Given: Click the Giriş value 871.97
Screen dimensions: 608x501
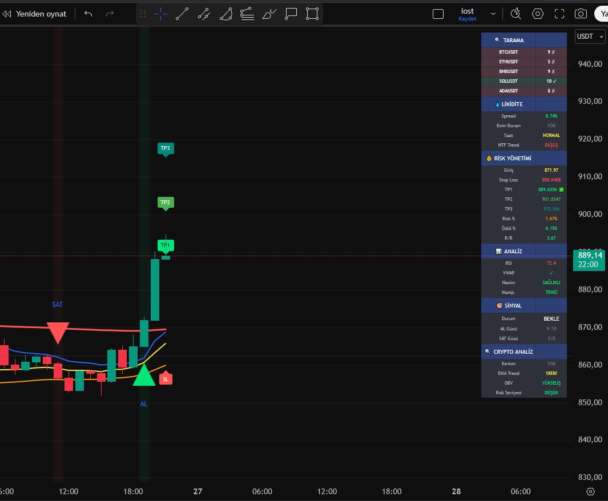Looking at the screenshot, I should [x=551, y=170].
